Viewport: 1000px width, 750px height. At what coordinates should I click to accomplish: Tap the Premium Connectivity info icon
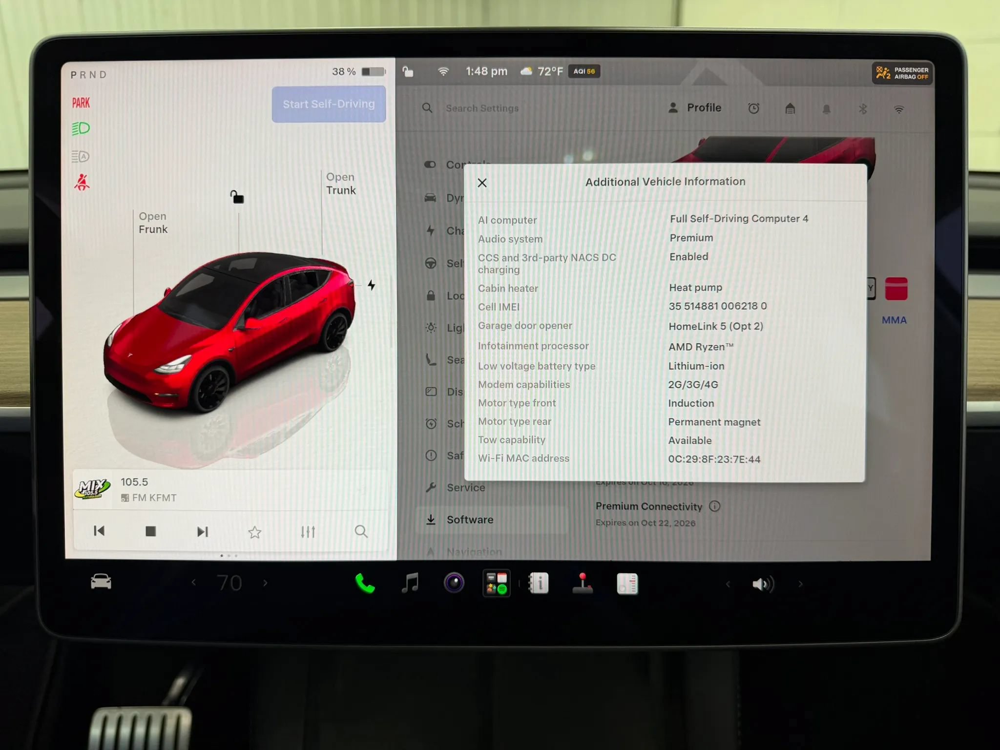[x=714, y=506]
